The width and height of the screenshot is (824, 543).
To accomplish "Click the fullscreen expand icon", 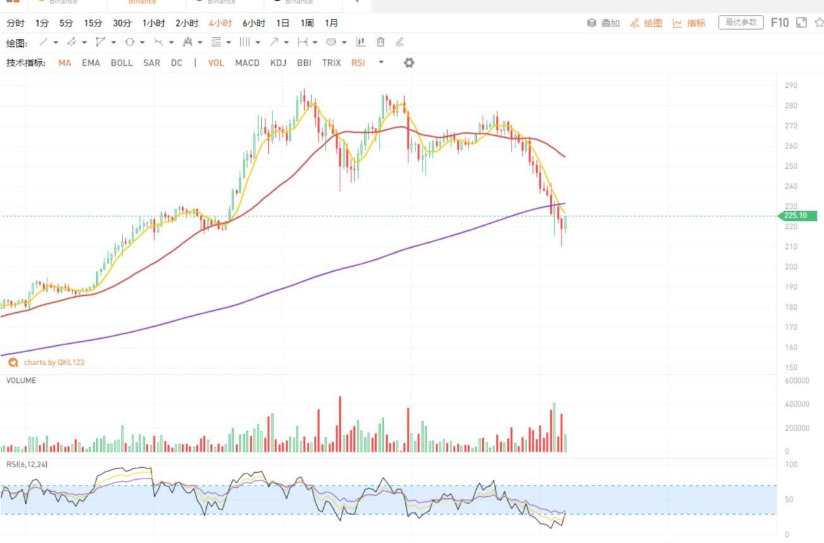I will click(801, 23).
